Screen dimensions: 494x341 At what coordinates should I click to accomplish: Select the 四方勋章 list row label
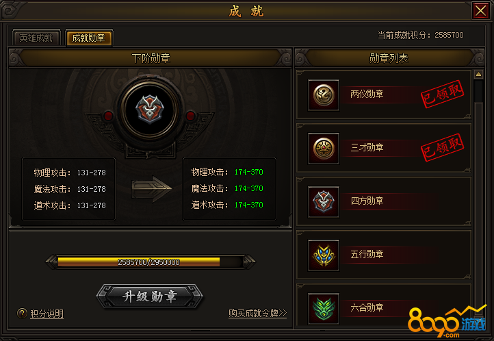tap(367, 201)
